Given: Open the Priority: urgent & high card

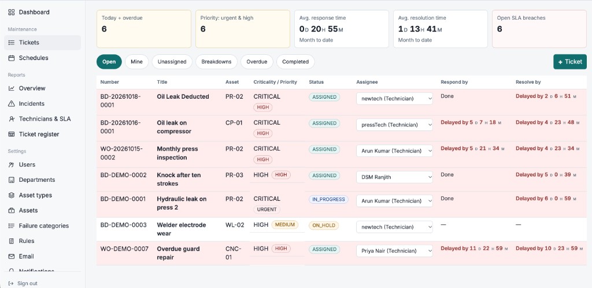Looking at the screenshot, I should 243,29.
